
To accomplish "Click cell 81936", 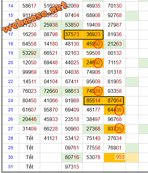I will pyautogui.click(x=114, y=34).
